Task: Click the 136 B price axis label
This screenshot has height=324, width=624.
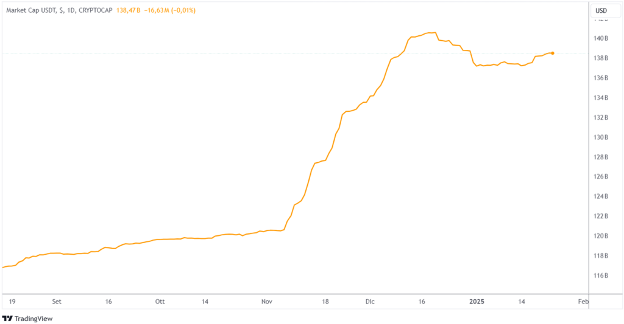Action: 601,78
